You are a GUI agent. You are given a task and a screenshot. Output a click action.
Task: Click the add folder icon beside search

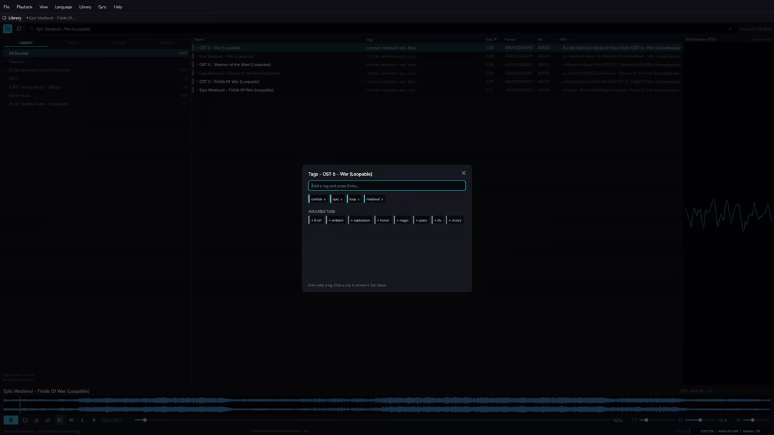pyautogui.click(x=7, y=28)
